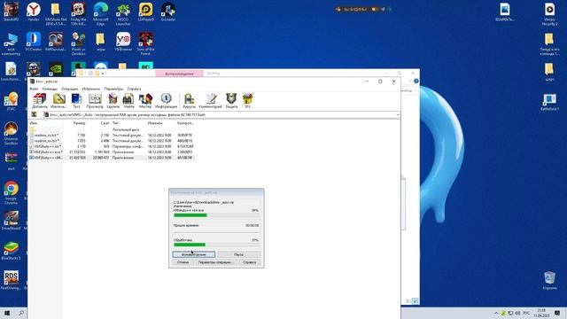The image size is (567, 319).
Task: Open the Параметры menu
Action: pyautogui.click(x=113, y=89)
